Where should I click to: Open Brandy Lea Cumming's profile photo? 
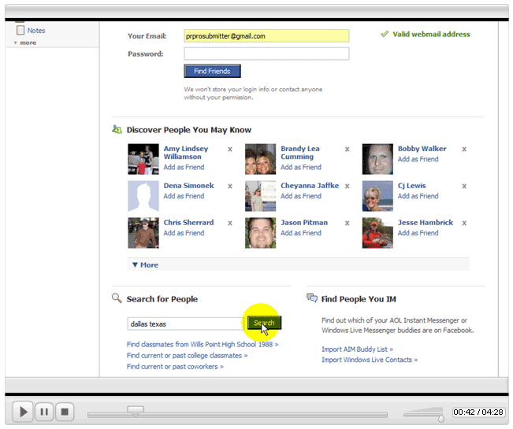point(260,159)
